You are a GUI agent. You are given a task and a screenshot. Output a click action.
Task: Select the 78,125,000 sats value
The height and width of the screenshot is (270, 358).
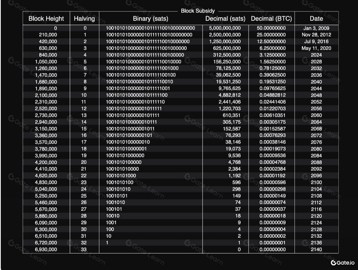pos(228,68)
